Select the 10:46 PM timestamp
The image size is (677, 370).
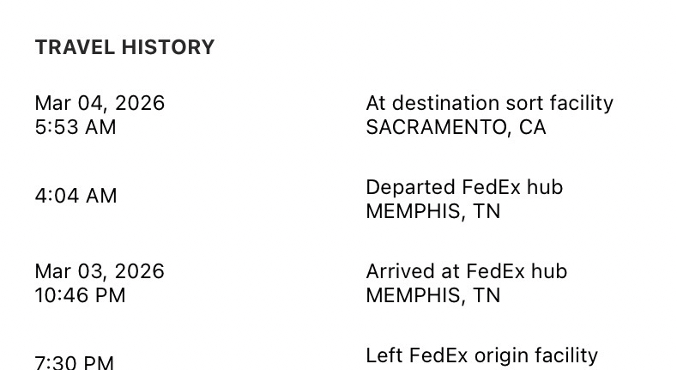(x=80, y=295)
